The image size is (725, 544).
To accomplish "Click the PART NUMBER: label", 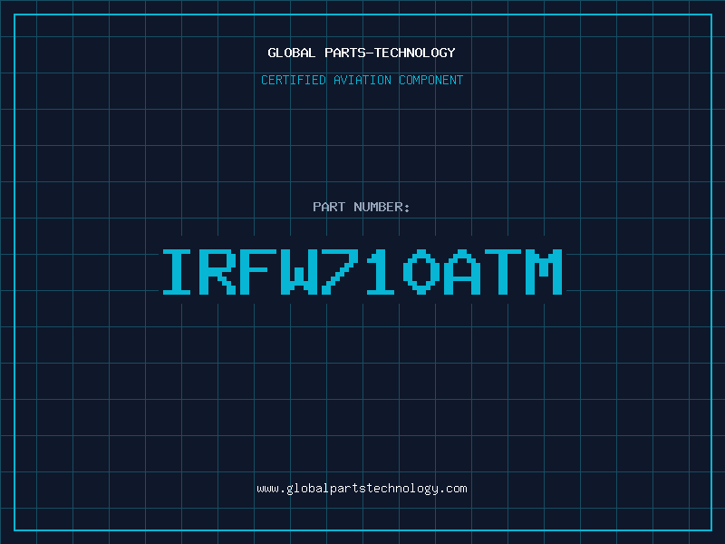I will click(x=362, y=208).
